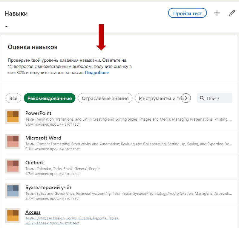Switch to the Отраслевые знания filter

click(105, 98)
